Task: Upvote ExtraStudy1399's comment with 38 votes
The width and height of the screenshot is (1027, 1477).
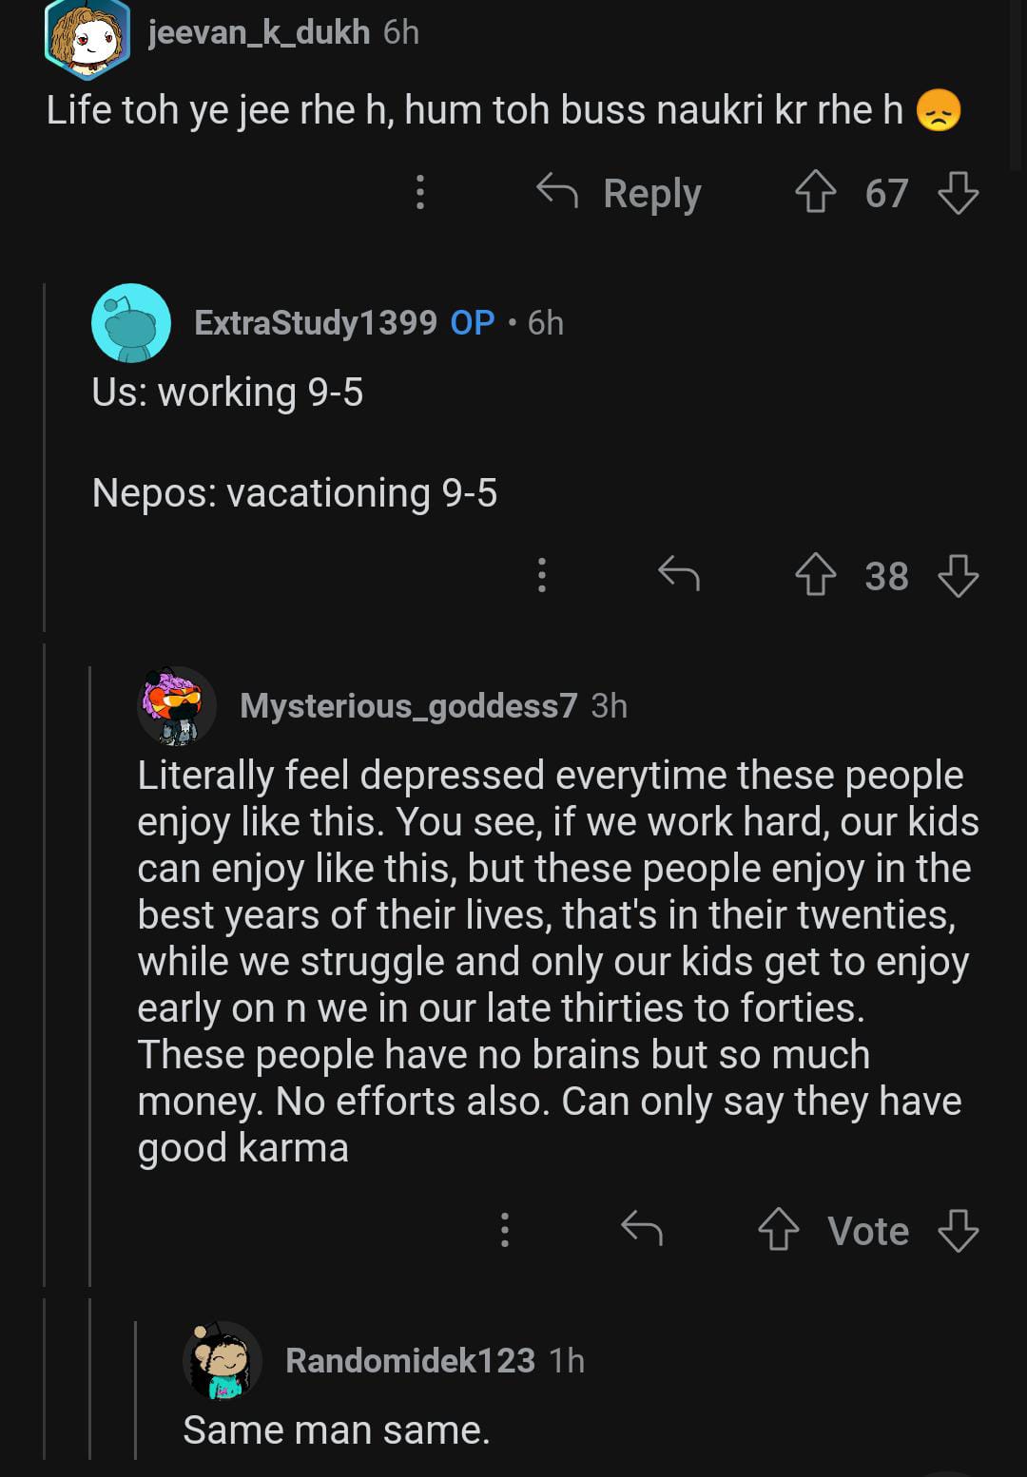Action: (x=815, y=576)
